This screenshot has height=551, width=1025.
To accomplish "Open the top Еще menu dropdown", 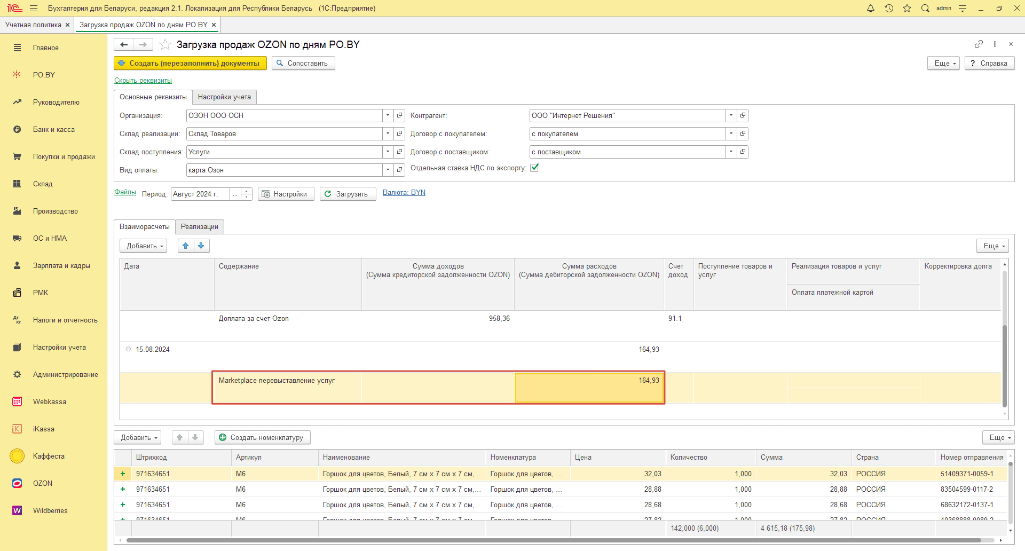I will tap(944, 63).
